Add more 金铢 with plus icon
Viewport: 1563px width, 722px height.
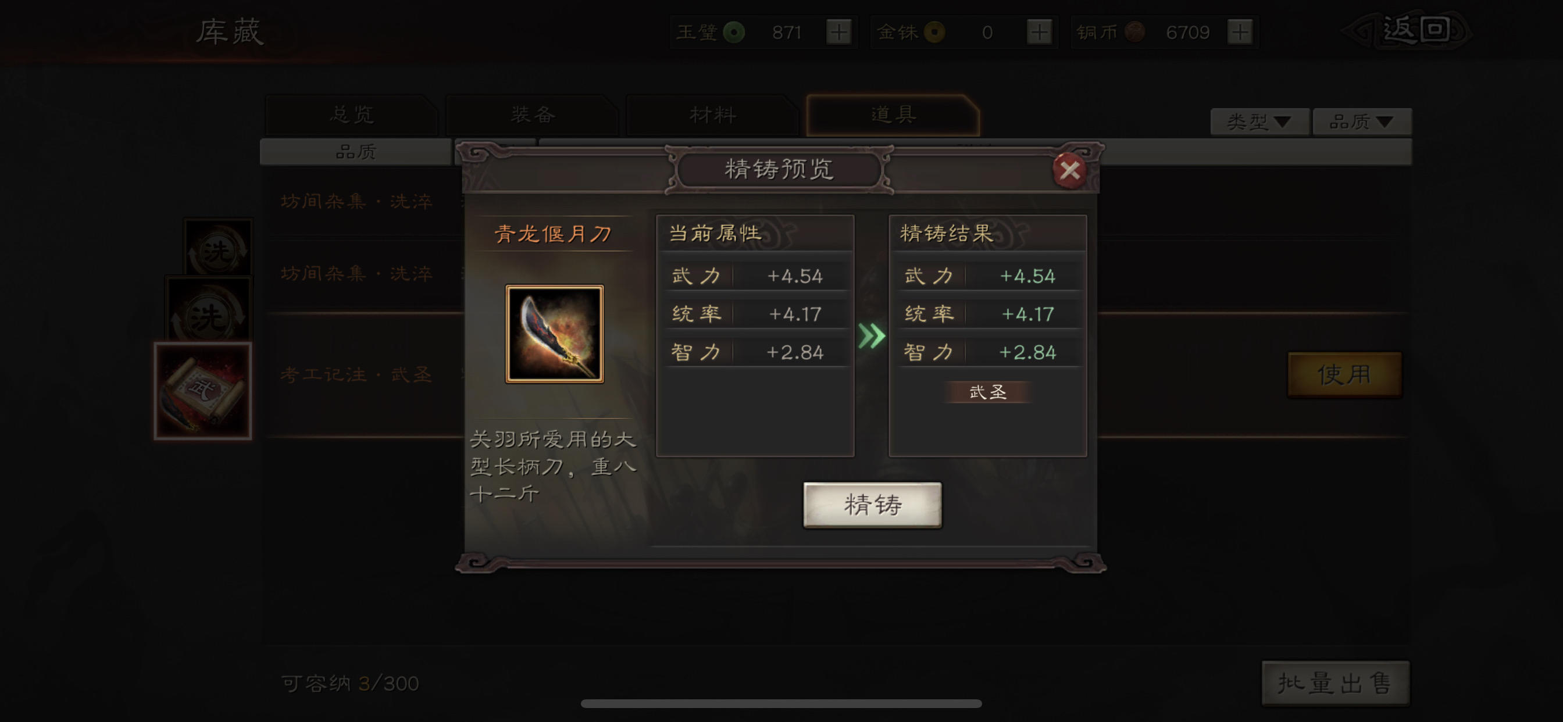pyautogui.click(x=1039, y=31)
